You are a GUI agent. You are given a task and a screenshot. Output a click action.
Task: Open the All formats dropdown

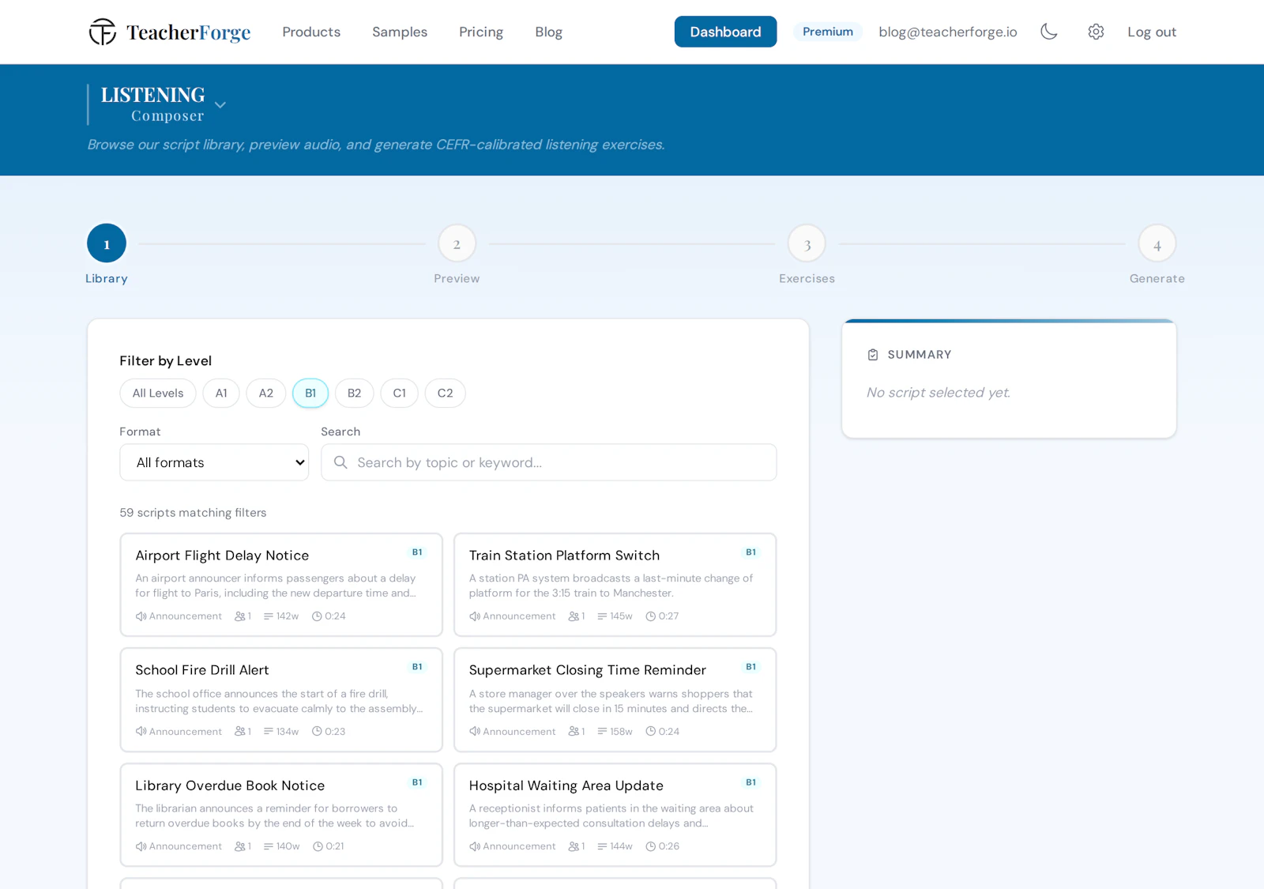[x=214, y=462]
